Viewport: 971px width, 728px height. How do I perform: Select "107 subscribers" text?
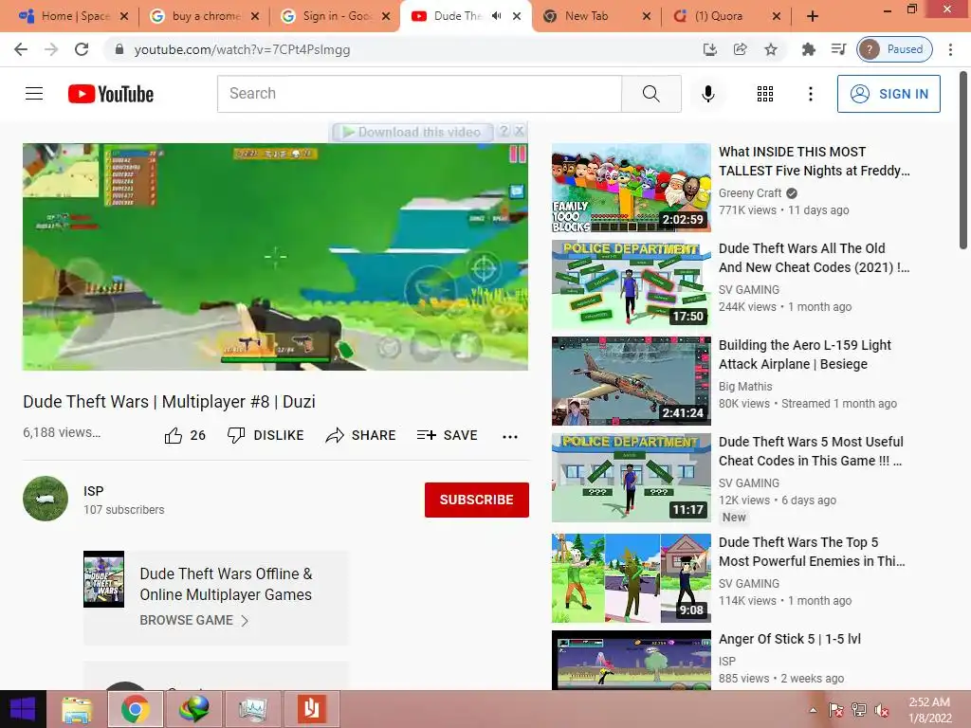point(124,509)
